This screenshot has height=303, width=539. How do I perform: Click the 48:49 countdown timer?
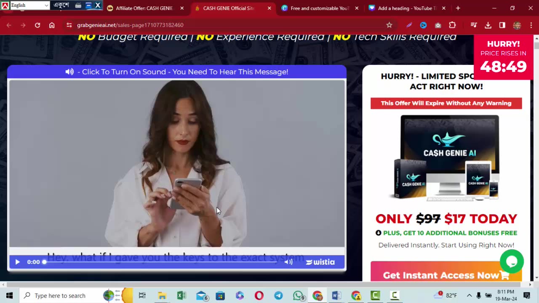(504, 67)
